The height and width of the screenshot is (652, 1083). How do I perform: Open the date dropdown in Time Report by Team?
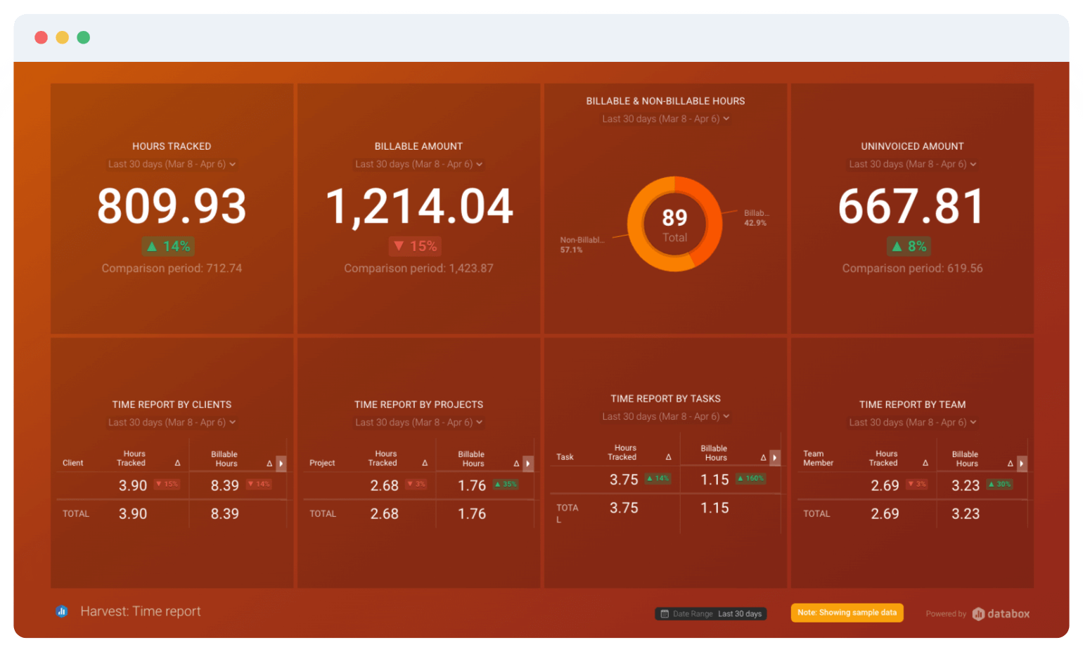coord(912,422)
